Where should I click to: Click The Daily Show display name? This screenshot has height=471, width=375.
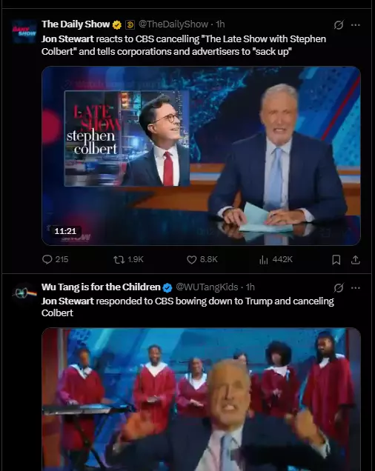[x=76, y=24]
